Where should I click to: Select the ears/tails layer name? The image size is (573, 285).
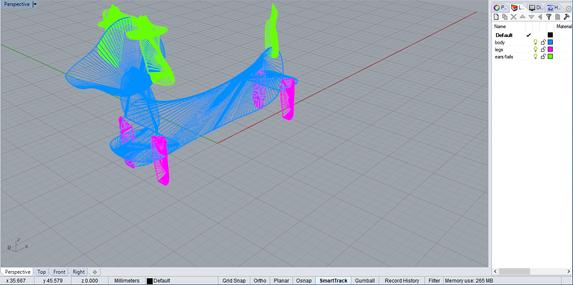[504, 57]
